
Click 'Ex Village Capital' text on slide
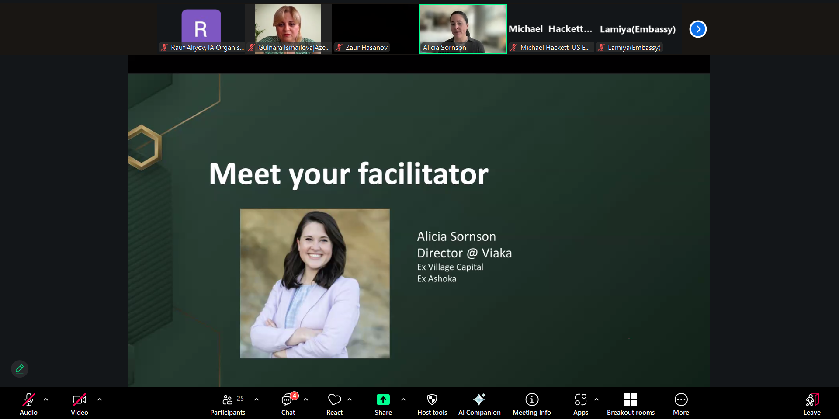click(450, 267)
